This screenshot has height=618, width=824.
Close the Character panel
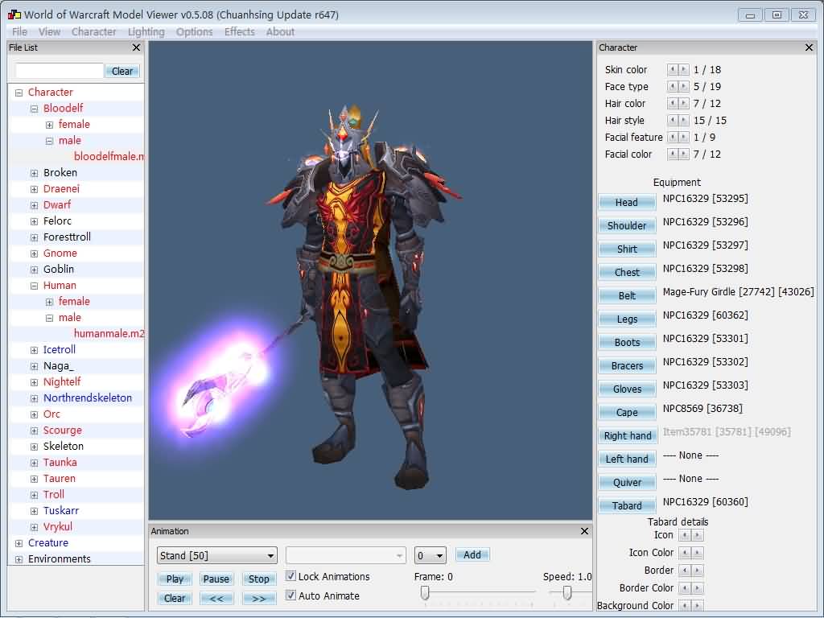(809, 47)
